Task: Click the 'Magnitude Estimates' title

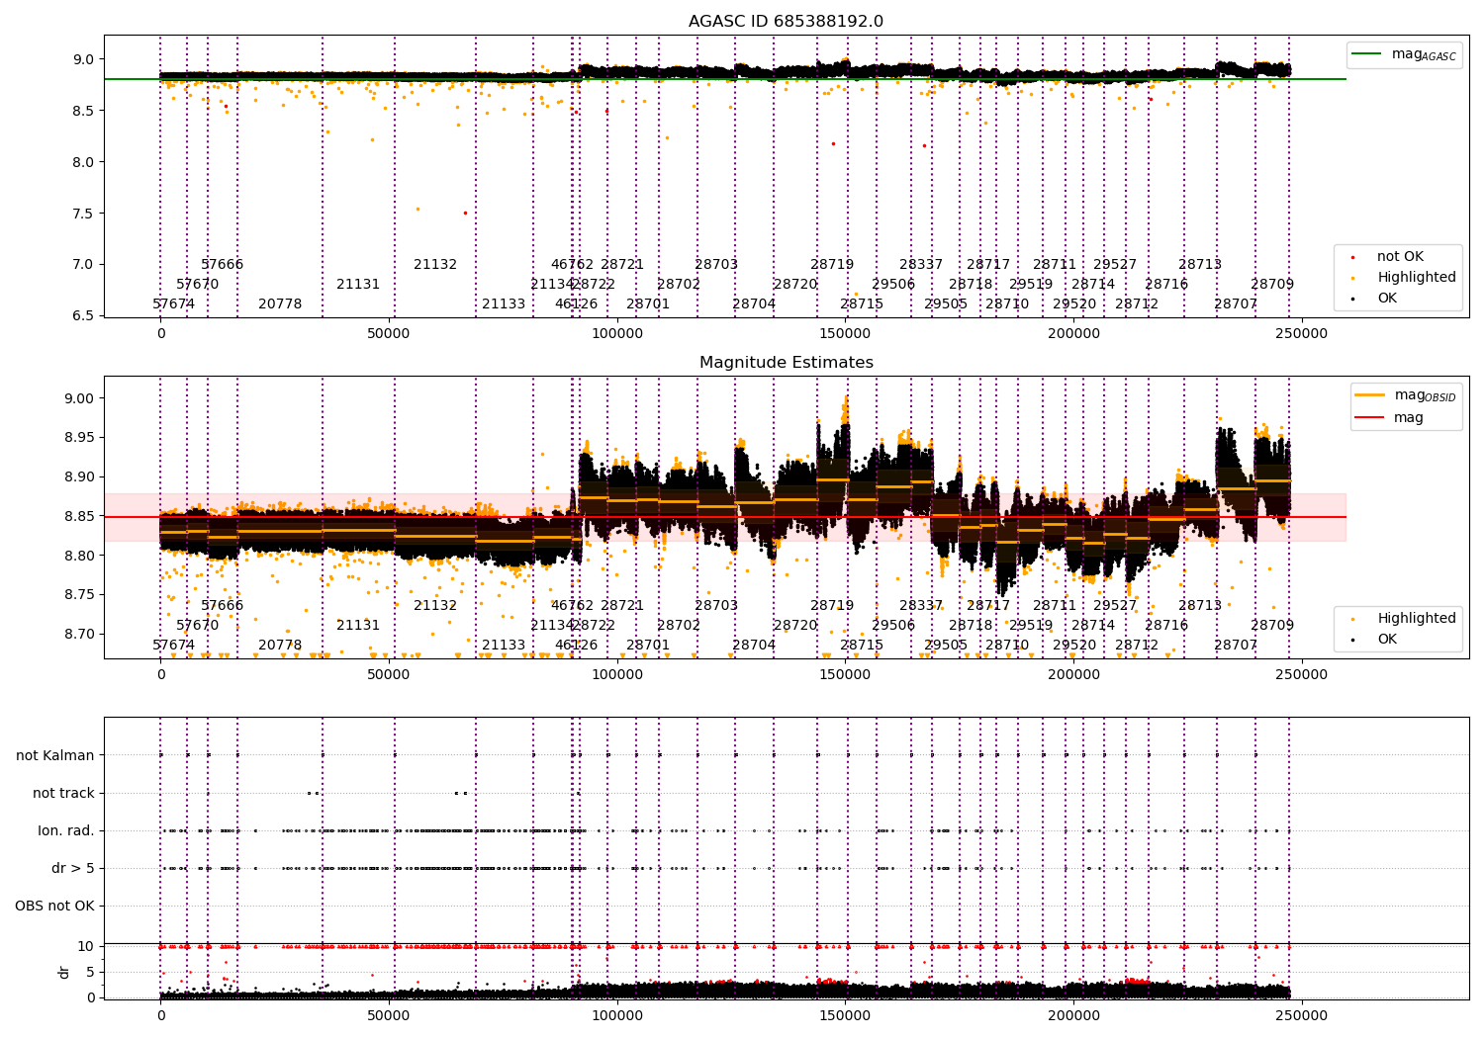Action: click(x=787, y=363)
